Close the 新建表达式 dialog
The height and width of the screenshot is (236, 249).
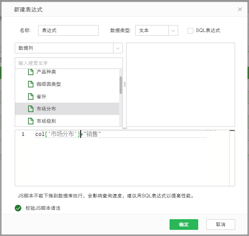240,9
